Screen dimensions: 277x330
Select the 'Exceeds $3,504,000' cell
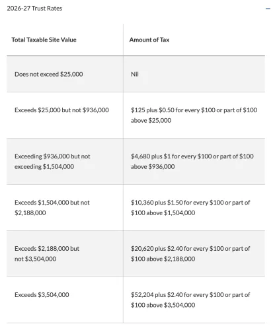coord(65,300)
